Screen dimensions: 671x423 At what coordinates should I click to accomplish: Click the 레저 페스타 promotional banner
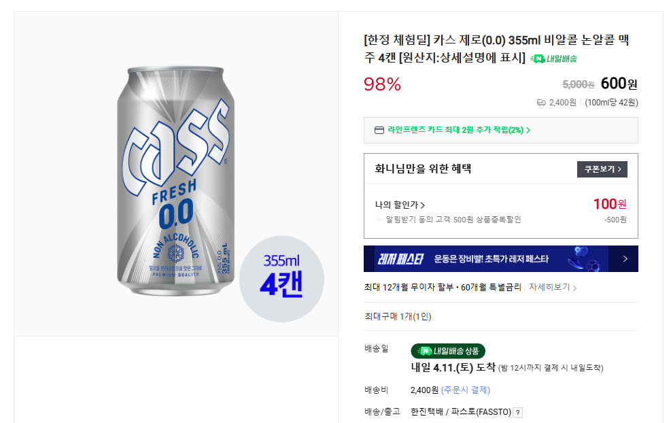pos(489,259)
